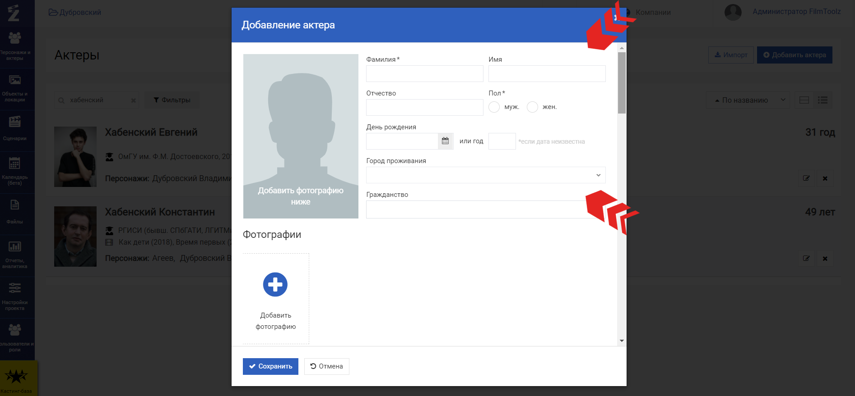Click the День рождения date field

coord(402,141)
